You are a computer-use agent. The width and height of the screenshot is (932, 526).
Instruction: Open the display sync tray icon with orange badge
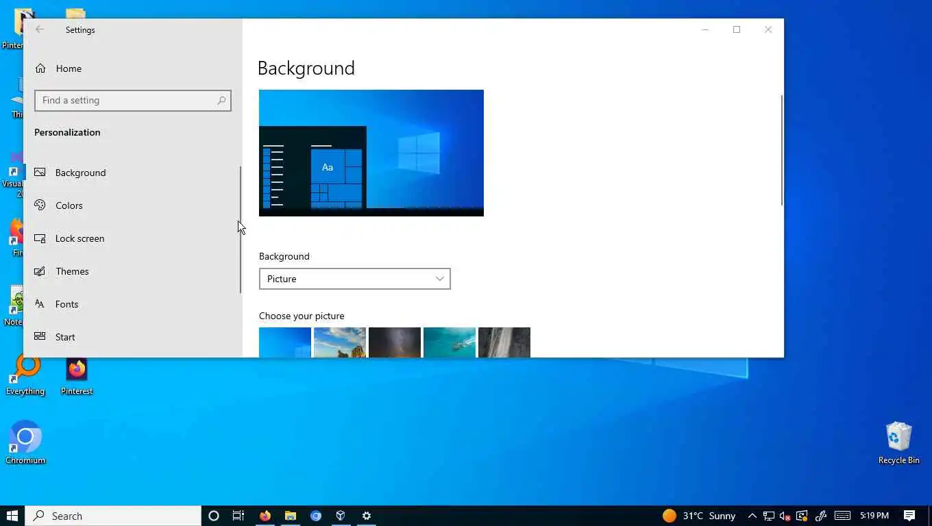802,516
